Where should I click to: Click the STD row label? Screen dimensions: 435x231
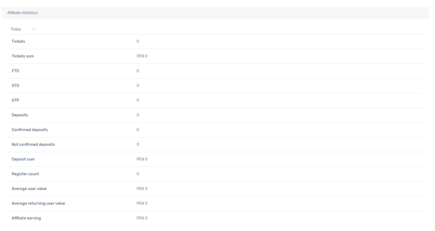tap(16, 86)
